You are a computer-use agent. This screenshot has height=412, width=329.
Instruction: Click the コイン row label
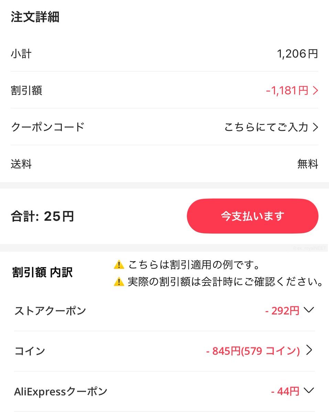tap(30, 351)
